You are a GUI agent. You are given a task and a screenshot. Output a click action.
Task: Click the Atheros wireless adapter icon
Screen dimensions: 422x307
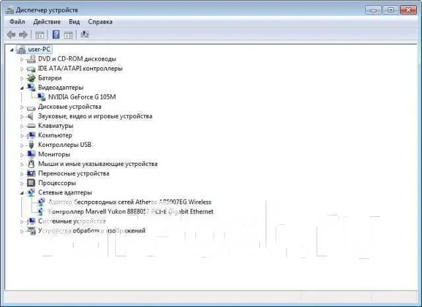42,202
